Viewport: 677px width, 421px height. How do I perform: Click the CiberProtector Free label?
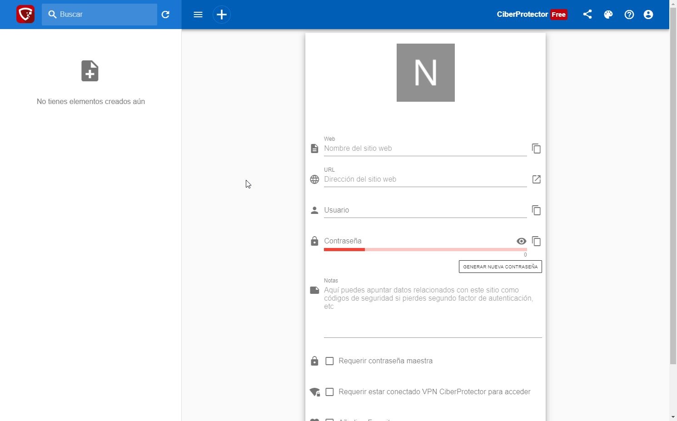point(532,15)
